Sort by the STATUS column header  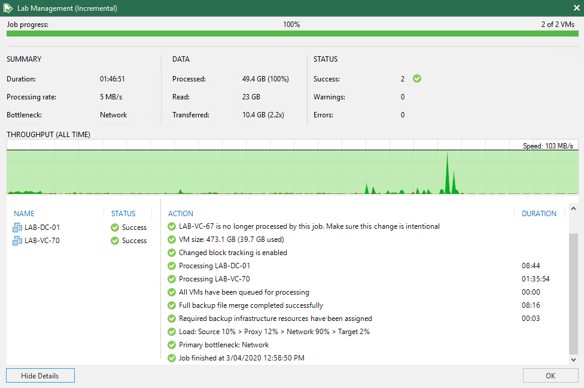point(123,214)
